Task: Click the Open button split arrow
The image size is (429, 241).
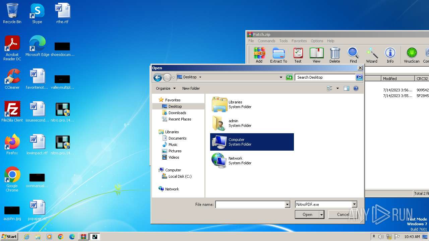Action: click(322, 215)
